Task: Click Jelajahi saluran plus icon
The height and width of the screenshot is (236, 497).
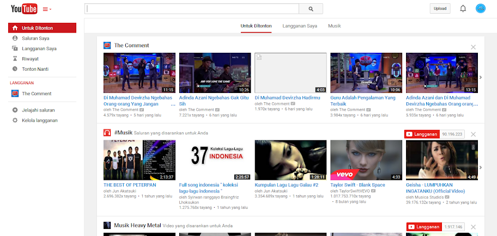Action: 15,110
